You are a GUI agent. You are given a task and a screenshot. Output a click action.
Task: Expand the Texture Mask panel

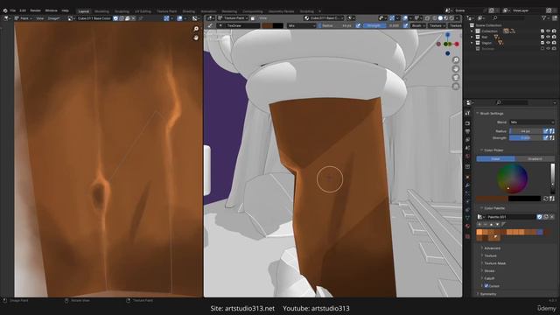[x=494, y=263]
